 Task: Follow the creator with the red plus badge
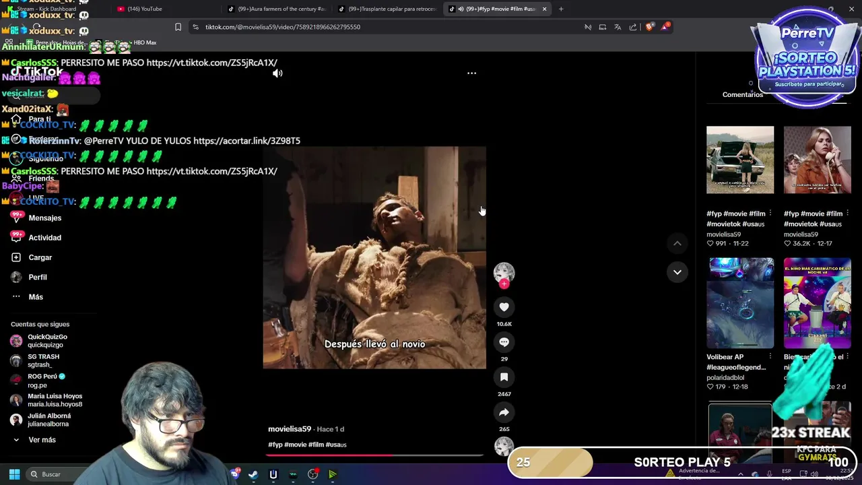tap(504, 284)
